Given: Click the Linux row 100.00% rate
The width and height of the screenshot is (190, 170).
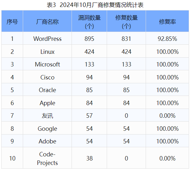Looking at the screenshot, I should click(x=167, y=52).
